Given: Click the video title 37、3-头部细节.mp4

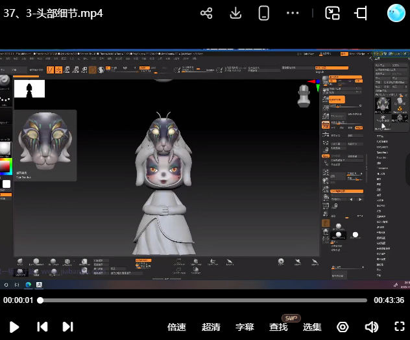Looking at the screenshot, I should (53, 13).
